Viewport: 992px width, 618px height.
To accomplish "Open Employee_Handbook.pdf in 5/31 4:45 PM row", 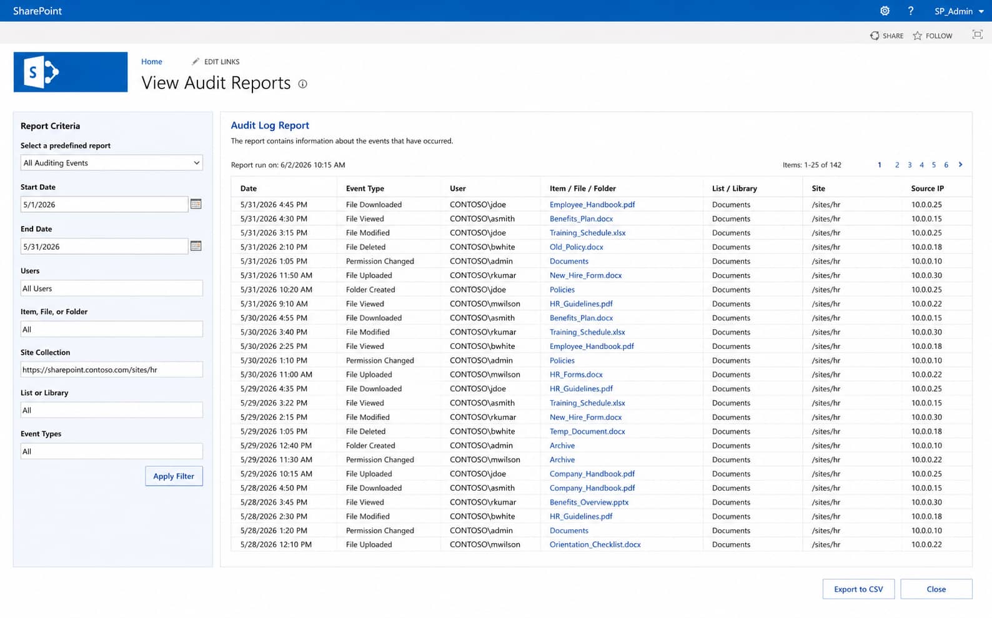I will [592, 205].
